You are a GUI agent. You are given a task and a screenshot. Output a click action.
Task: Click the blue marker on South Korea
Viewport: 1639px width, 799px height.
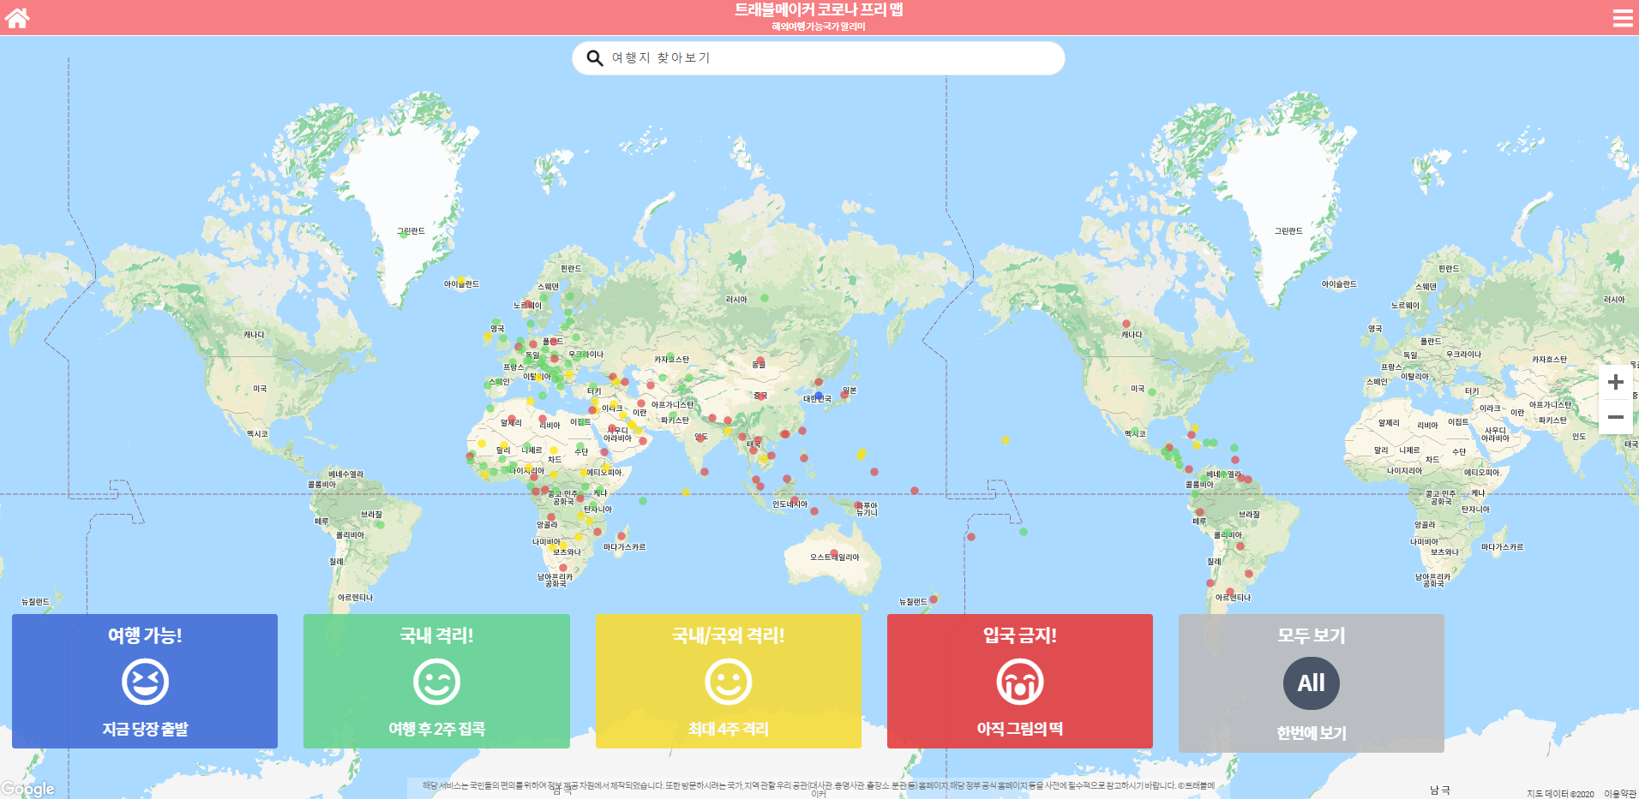819,397
